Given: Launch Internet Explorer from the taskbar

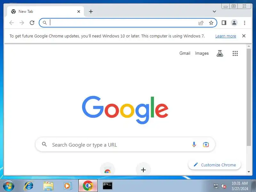Looking at the screenshot, I should (x=29, y=186).
